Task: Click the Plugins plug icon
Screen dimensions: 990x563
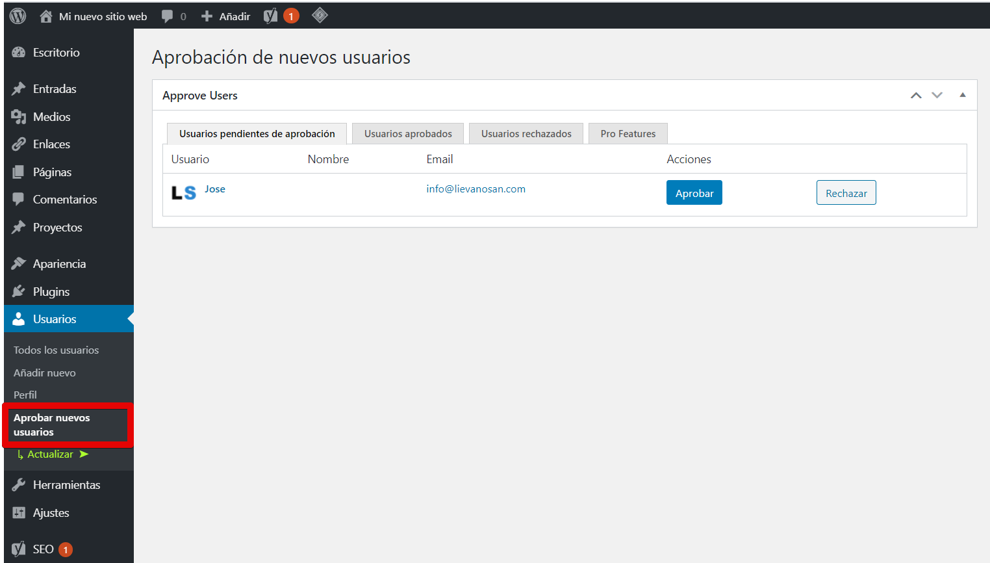Action: point(19,292)
